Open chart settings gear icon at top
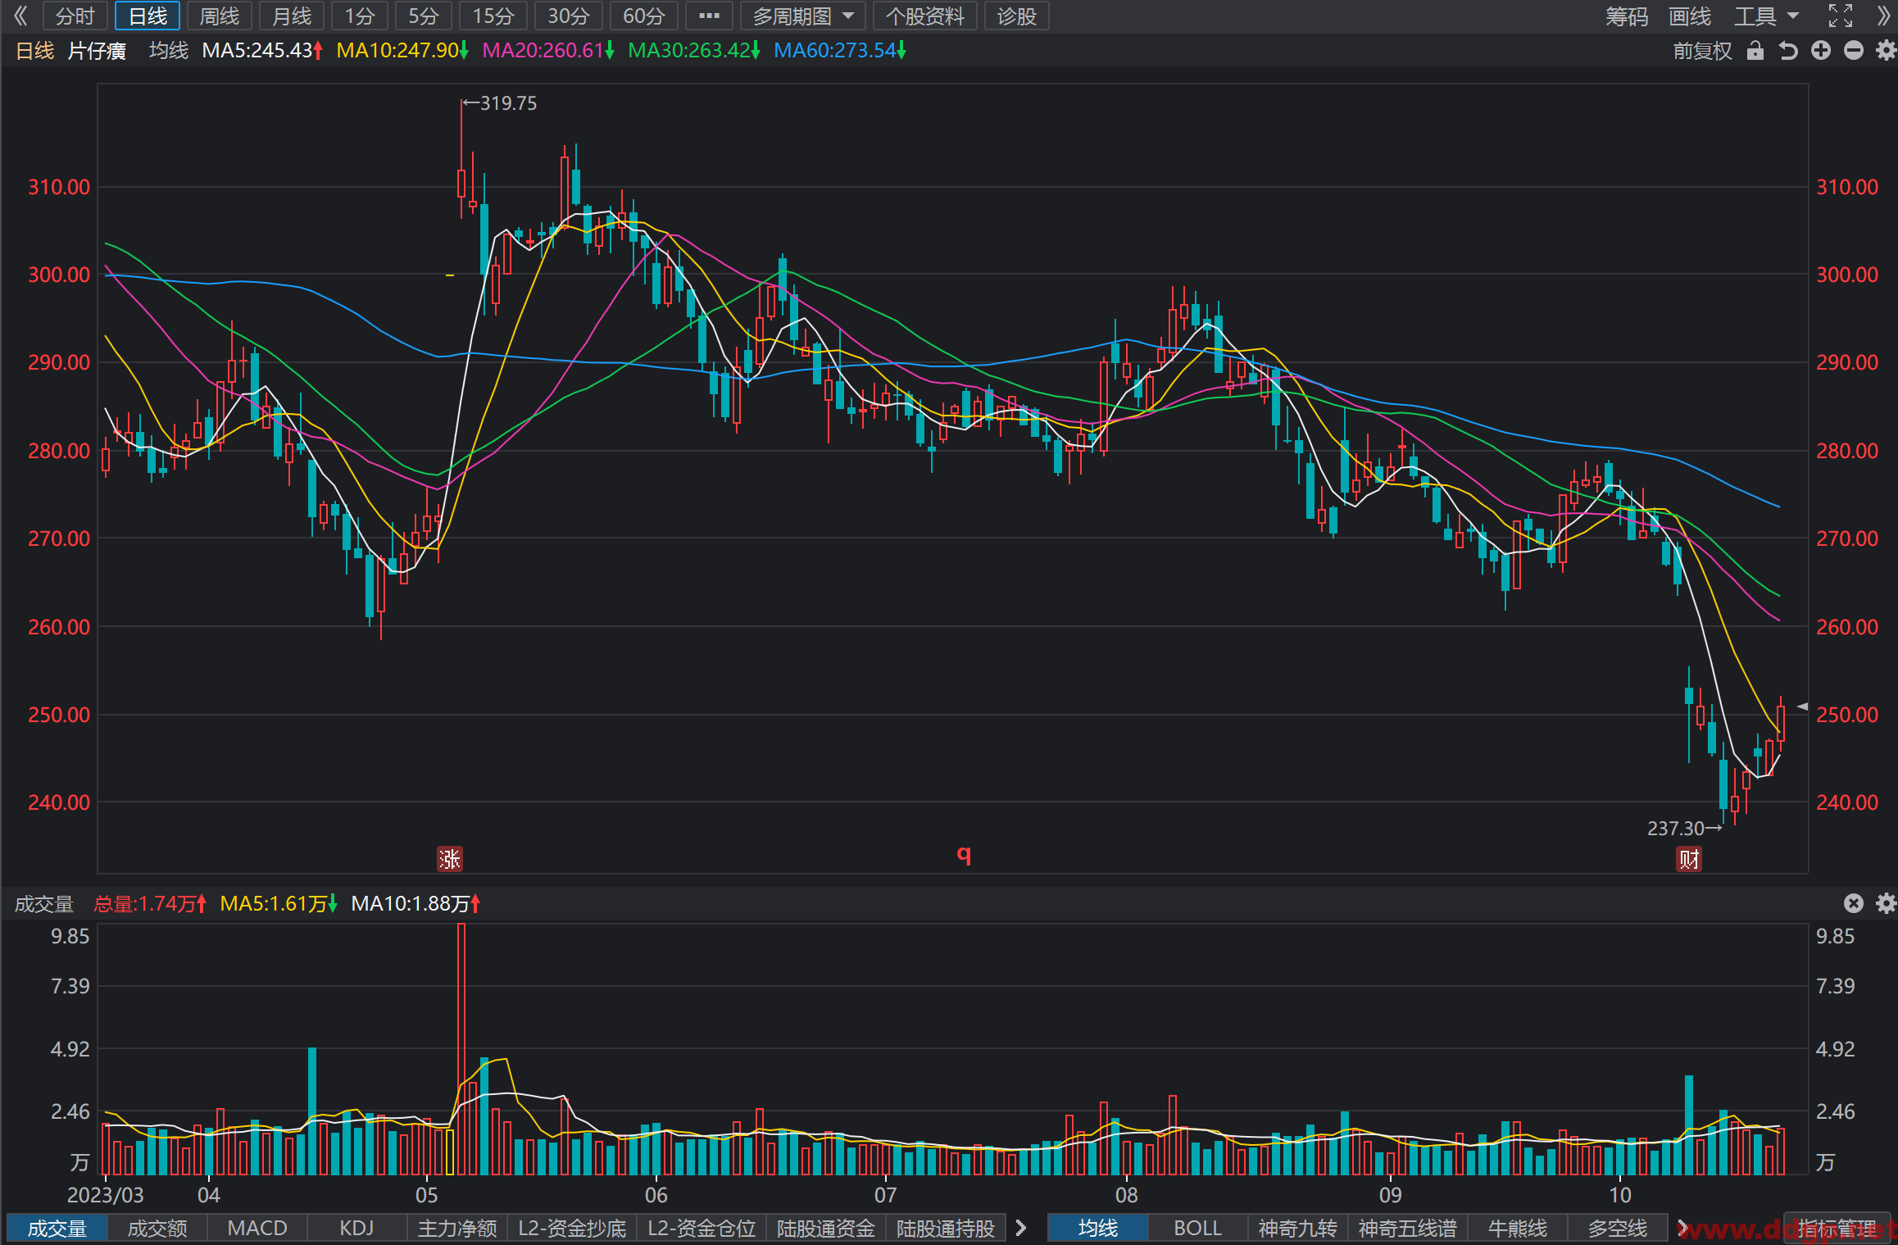This screenshot has height=1245, width=1898. click(1886, 51)
